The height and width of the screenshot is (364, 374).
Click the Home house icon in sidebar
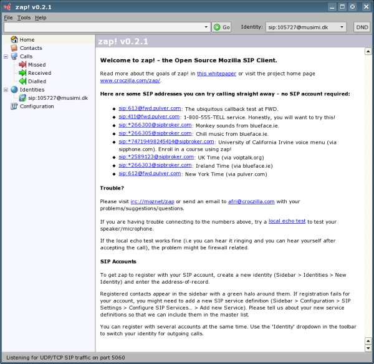click(x=14, y=40)
